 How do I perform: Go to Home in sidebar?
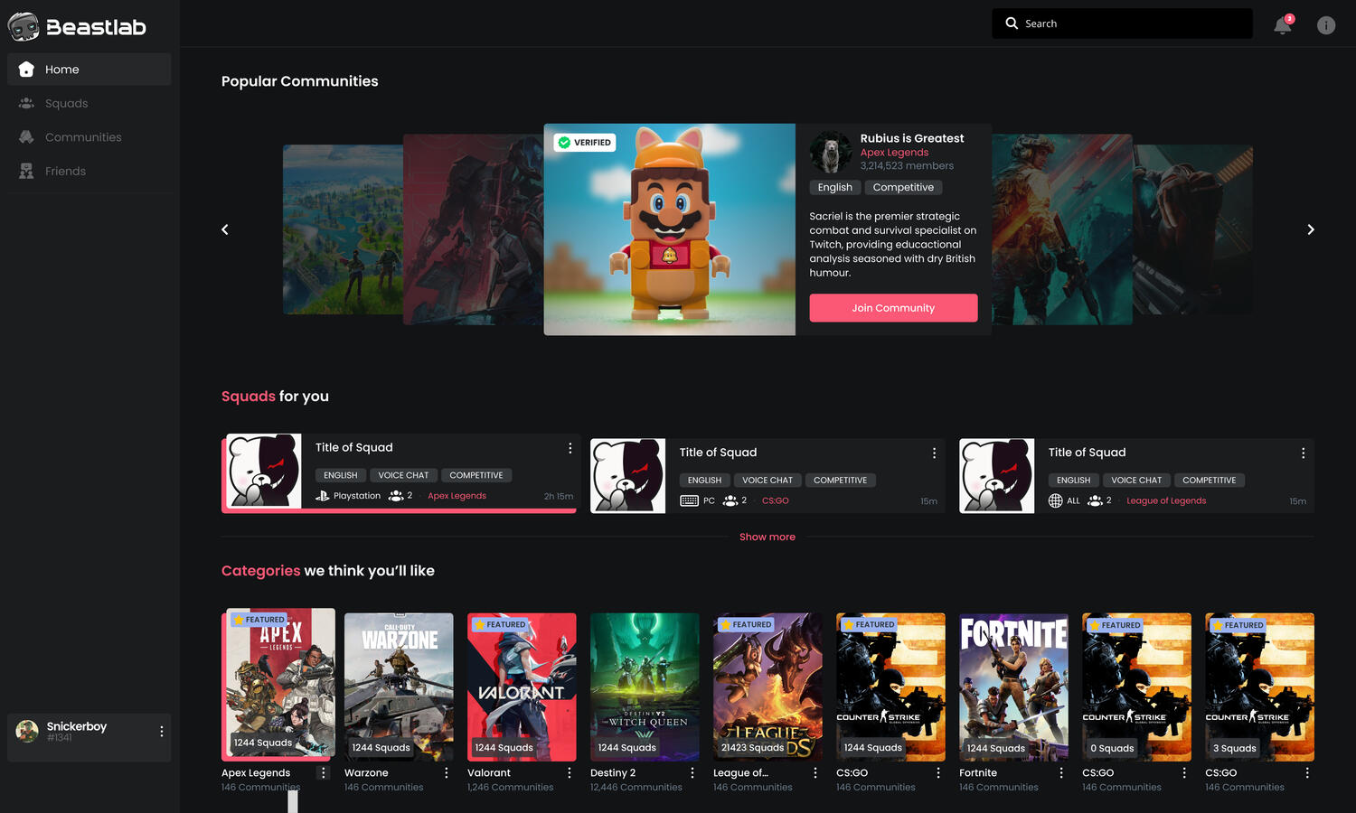(89, 70)
